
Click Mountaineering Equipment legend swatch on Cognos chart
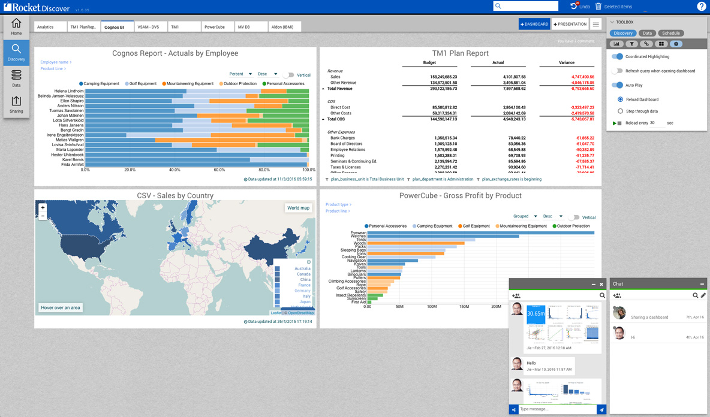[x=164, y=84]
